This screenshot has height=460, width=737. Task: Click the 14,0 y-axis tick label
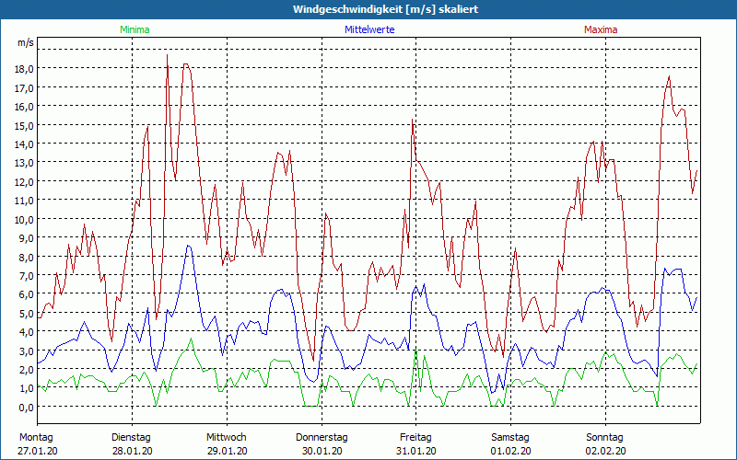22,144
